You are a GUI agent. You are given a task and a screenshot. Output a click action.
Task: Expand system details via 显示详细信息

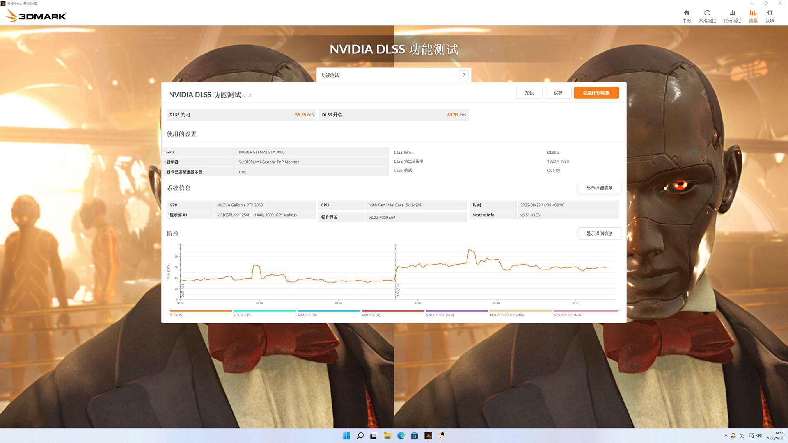point(599,187)
